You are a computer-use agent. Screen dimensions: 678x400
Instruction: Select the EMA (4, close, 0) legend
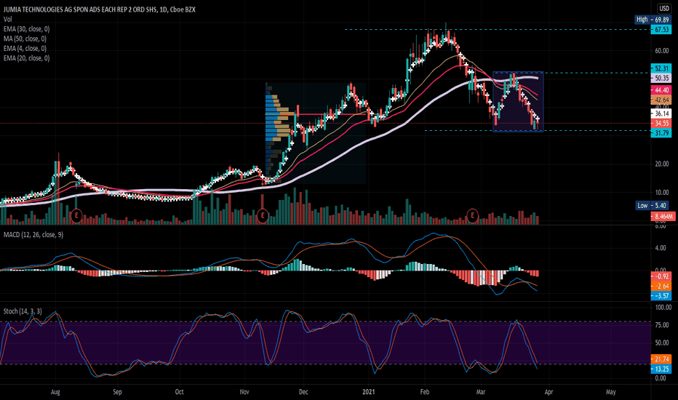tap(25, 49)
